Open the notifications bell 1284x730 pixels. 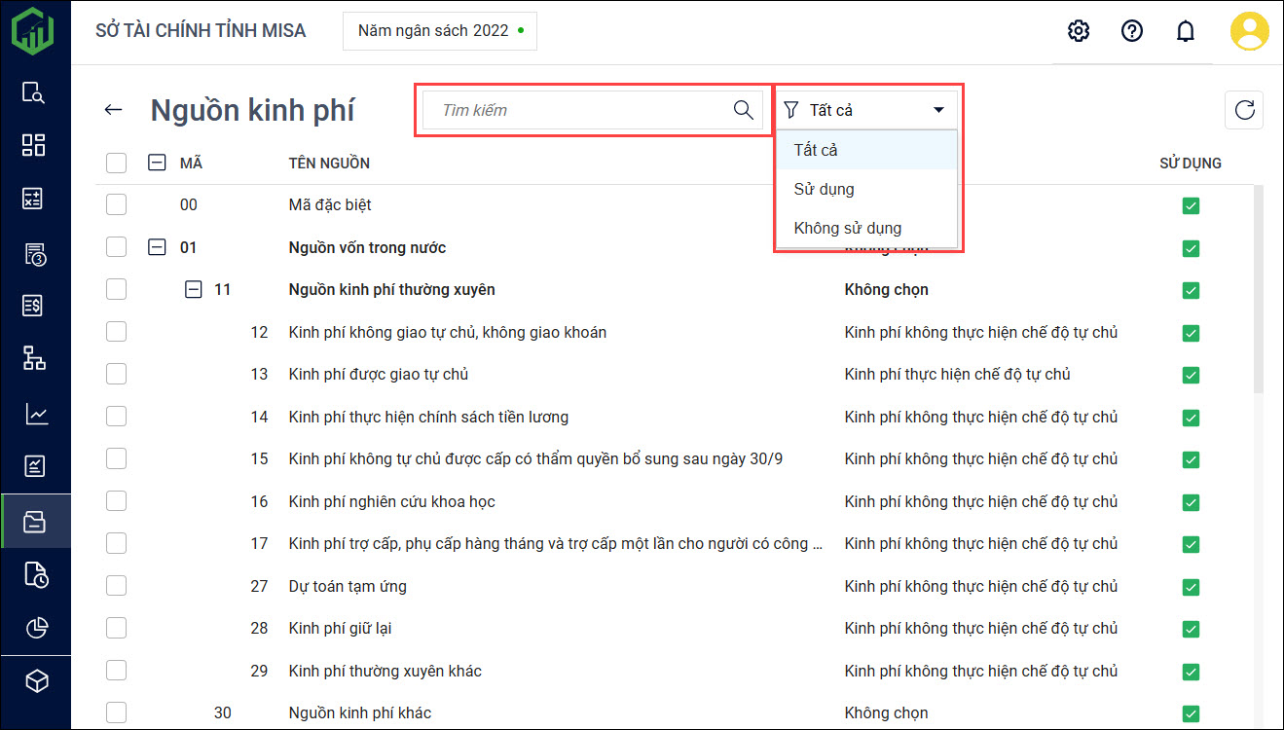pos(1185,31)
